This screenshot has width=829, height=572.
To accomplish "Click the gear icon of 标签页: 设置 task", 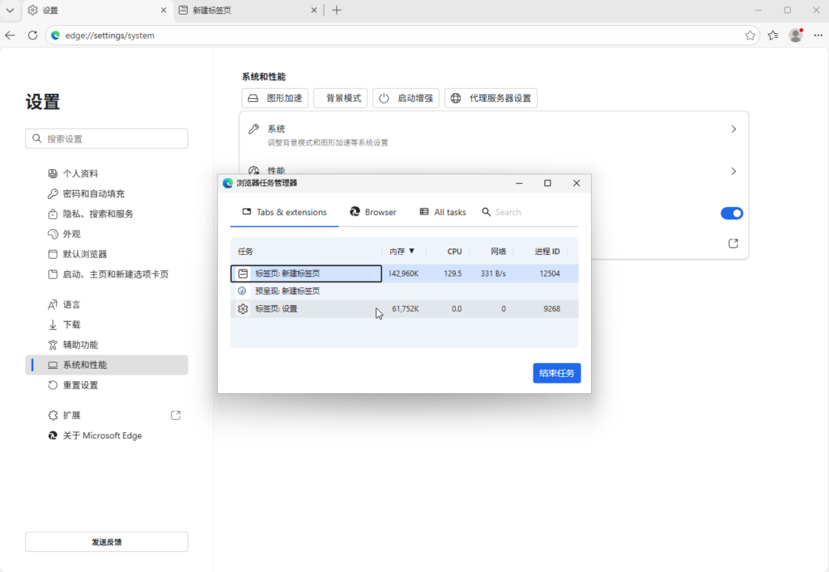I will pyautogui.click(x=242, y=309).
